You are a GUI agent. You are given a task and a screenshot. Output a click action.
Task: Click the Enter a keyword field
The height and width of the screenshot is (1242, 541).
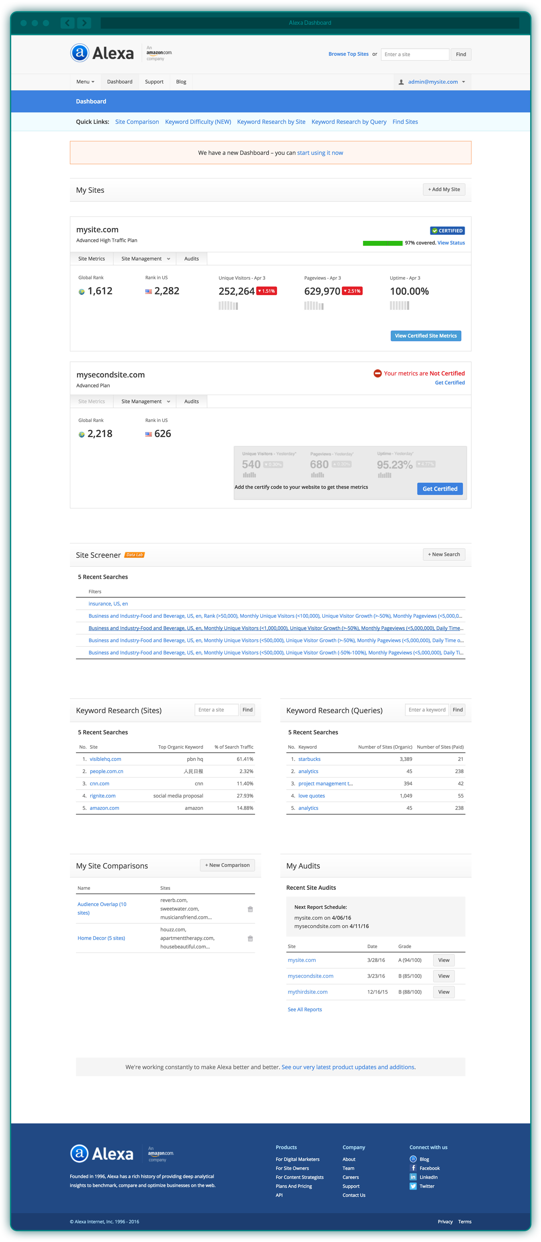[427, 710]
